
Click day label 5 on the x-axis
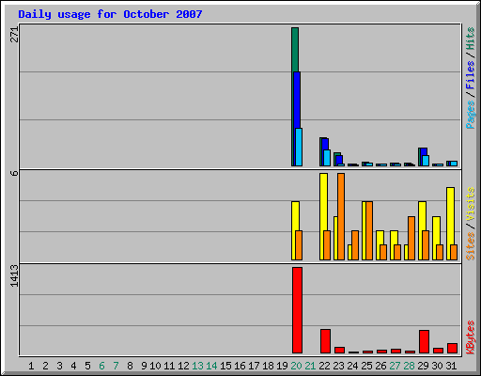[x=87, y=366]
